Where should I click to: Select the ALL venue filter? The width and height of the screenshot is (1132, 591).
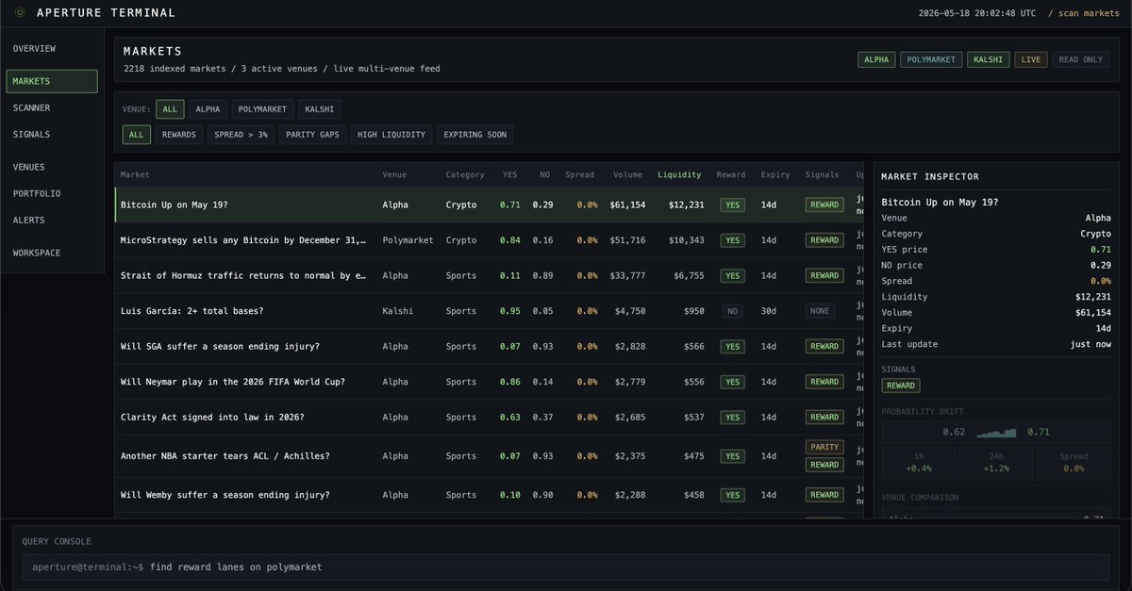170,109
